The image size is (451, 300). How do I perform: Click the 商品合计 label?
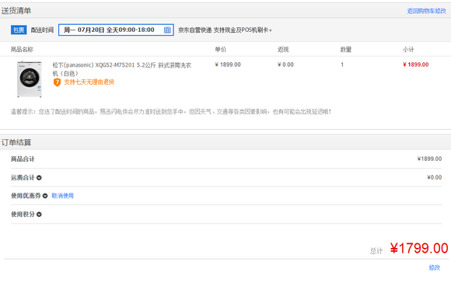click(23, 159)
